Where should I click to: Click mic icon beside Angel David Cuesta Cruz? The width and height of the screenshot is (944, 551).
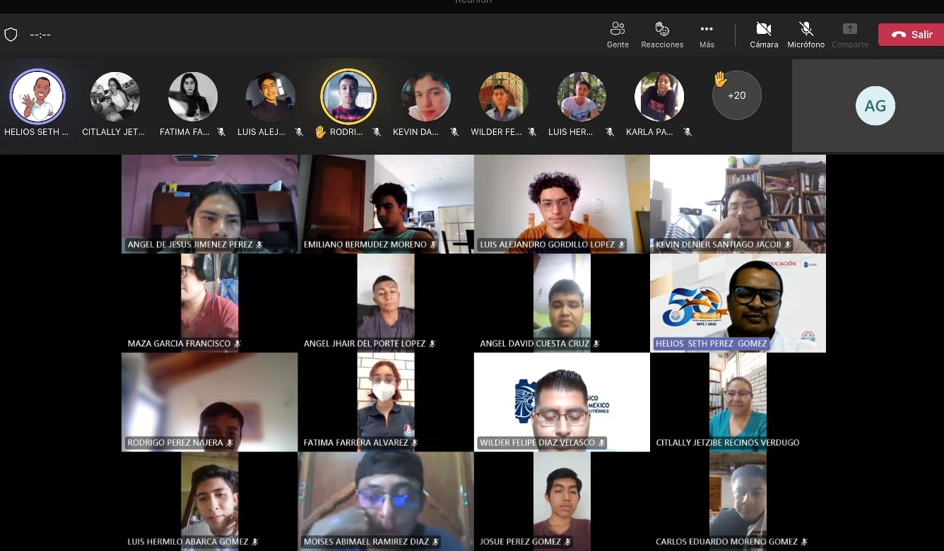coord(596,343)
